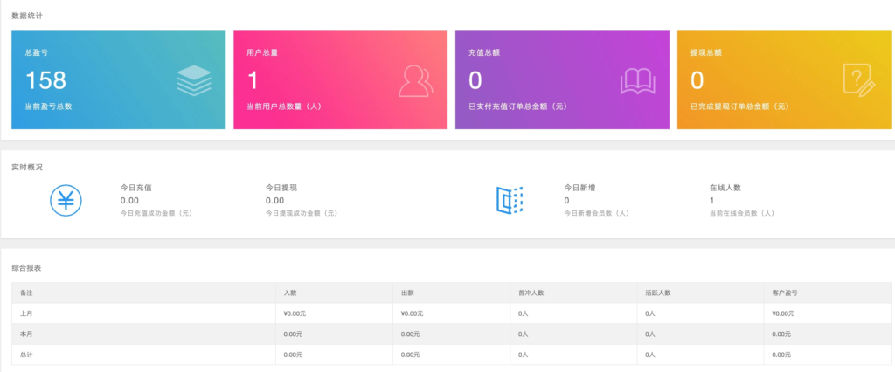Click the 在线人数 count label
Screen dimensions: 895x372
[725, 187]
